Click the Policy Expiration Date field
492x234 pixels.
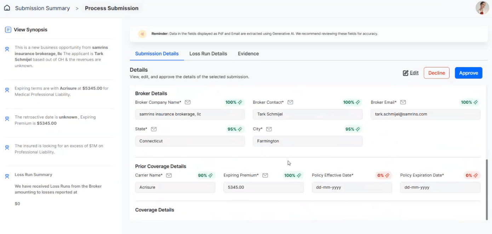click(440, 187)
